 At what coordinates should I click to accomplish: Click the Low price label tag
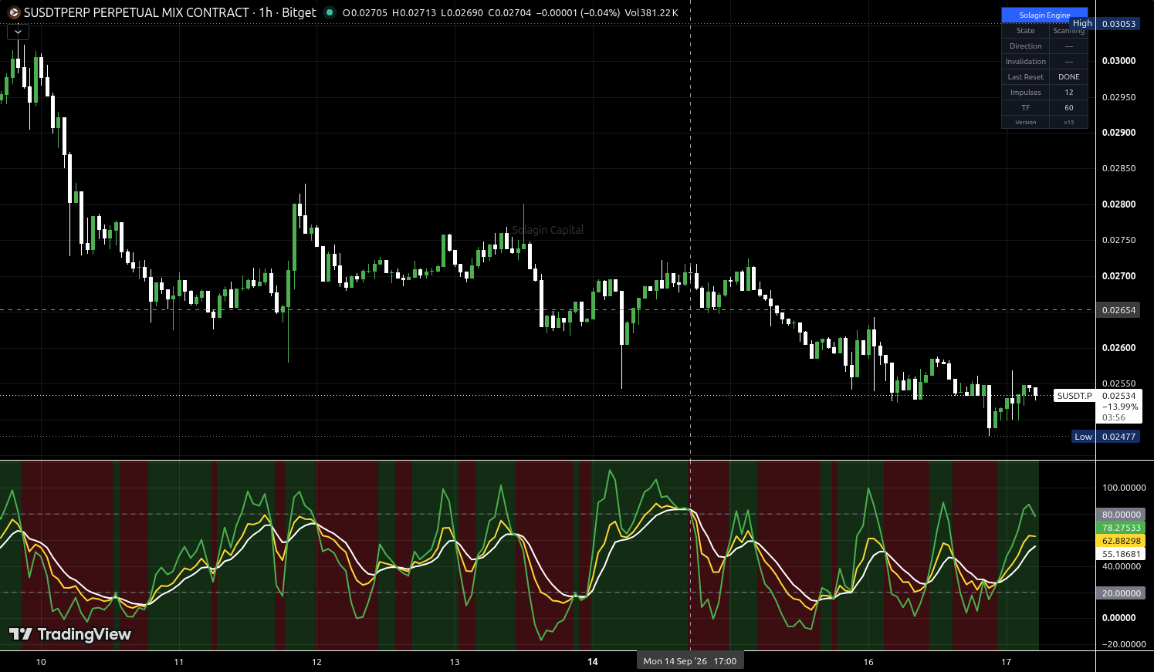1083,437
